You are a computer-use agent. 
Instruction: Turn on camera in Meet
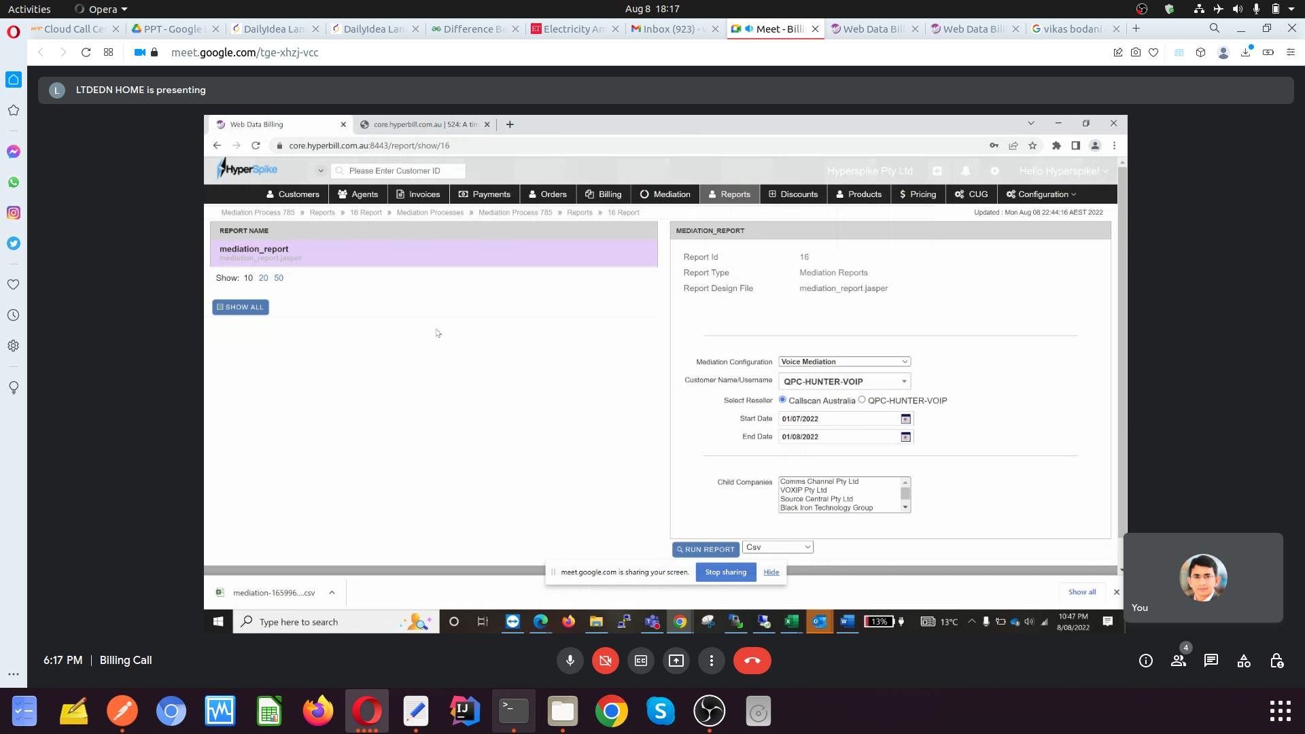click(605, 661)
